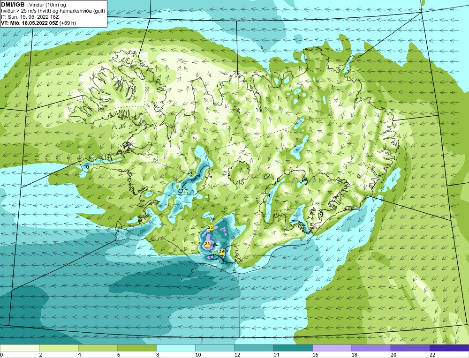Click the 6–8 m/s olive green legend swatch
This screenshot has width=469, height=358.
tap(136, 348)
